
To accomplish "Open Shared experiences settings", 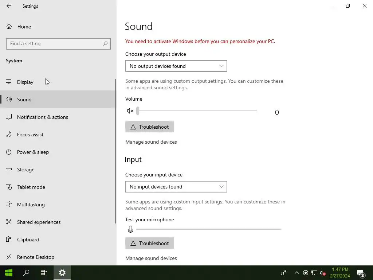I will (58, 222).
